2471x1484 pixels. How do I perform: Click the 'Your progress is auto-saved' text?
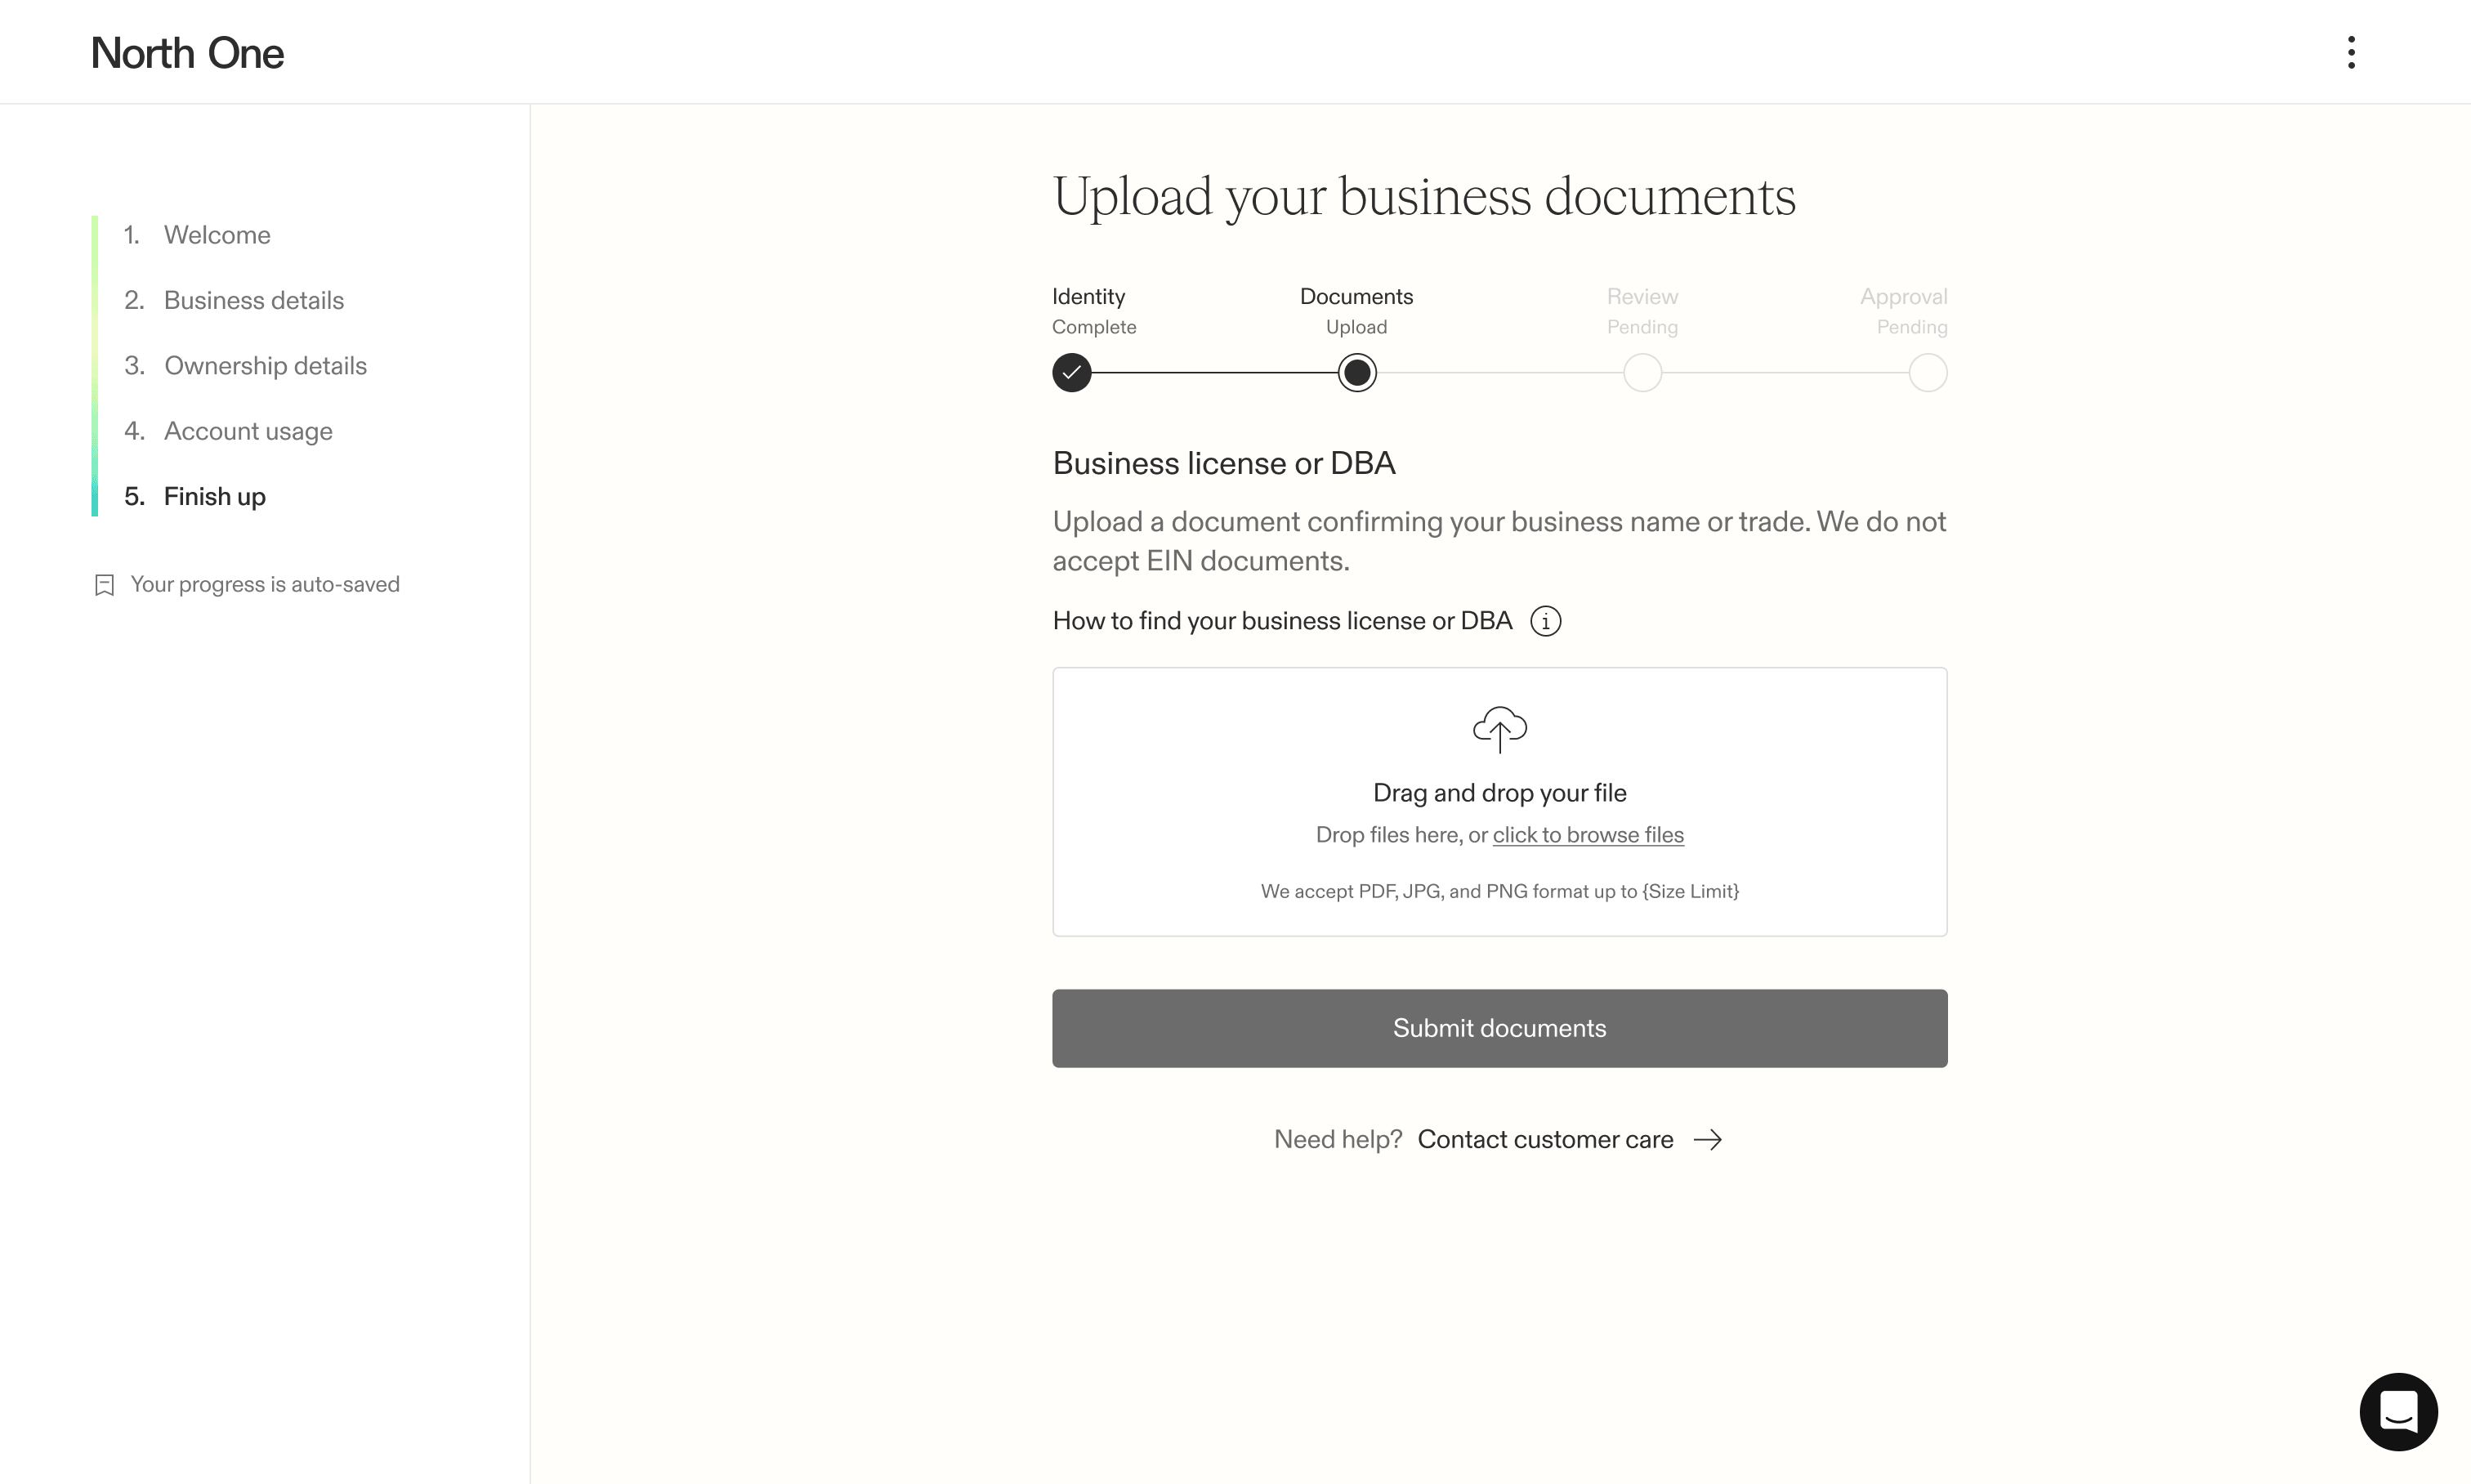pos(265,585)
